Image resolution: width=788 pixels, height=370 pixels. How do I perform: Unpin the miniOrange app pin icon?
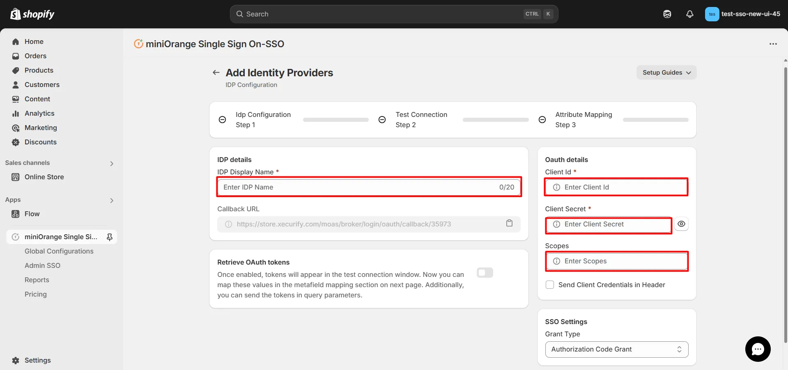click(x=110, y=237)
